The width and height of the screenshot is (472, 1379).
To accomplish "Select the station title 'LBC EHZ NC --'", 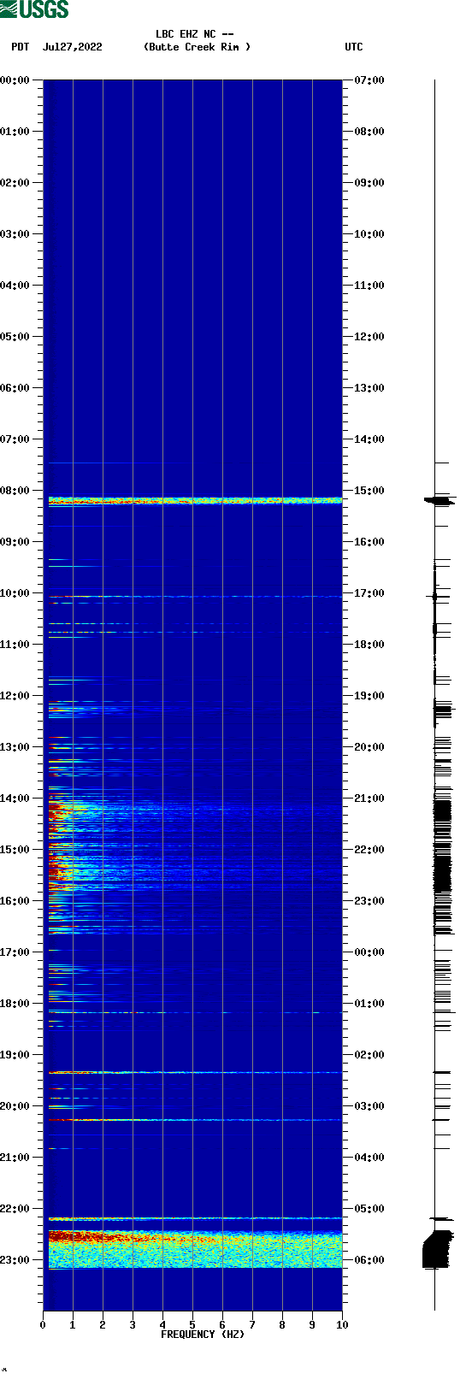I will (x=195, y=34).
